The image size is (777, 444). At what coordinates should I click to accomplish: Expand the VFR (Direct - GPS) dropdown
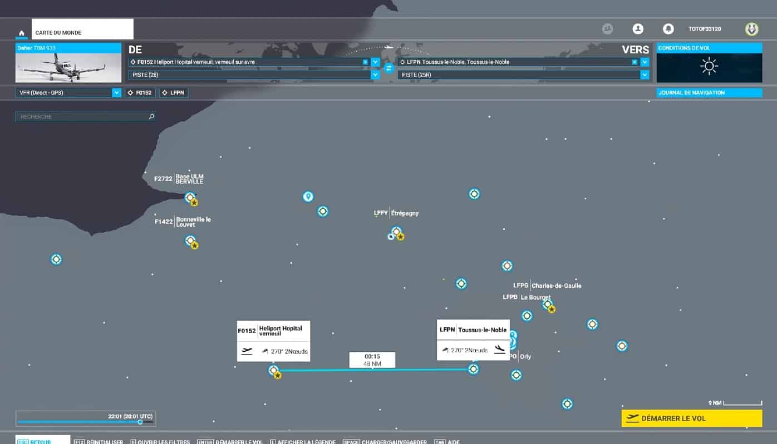116,93
